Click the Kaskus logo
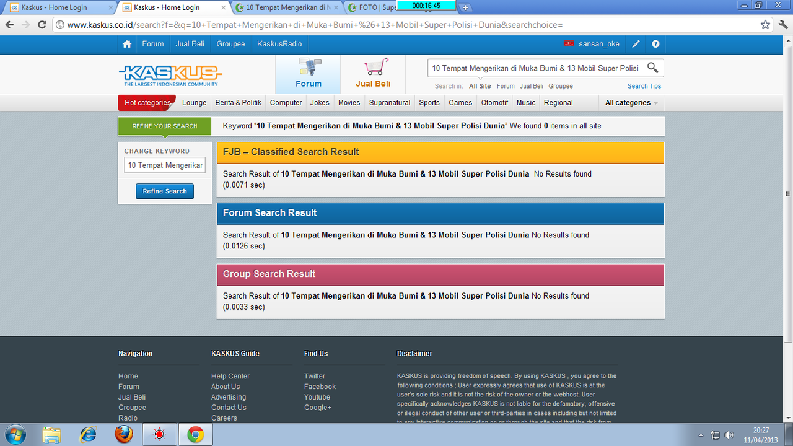 [x=170, y=75]
